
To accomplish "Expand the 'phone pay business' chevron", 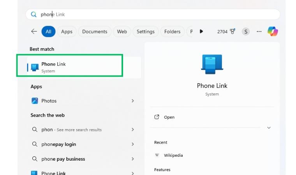I will point(133,159).
